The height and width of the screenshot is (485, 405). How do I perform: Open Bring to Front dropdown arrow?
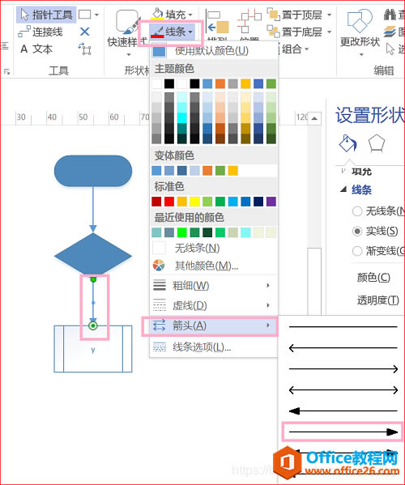click(x=329, y=15)
